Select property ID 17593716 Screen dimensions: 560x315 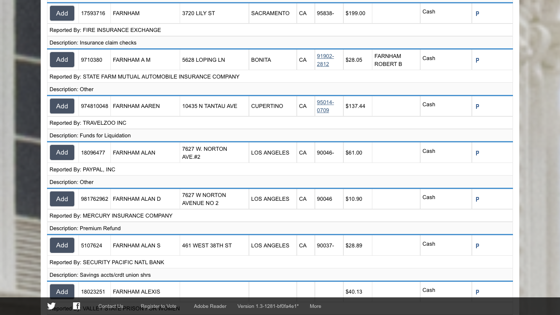[x=93, y=13]
